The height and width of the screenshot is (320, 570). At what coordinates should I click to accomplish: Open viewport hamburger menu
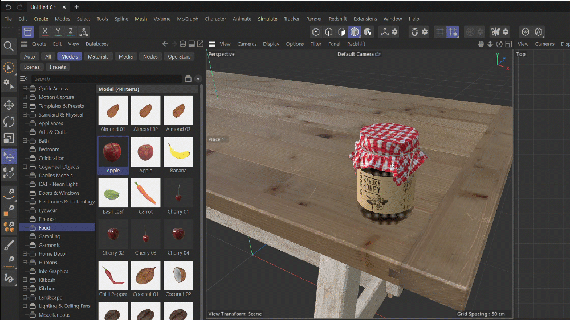point(212,44)
